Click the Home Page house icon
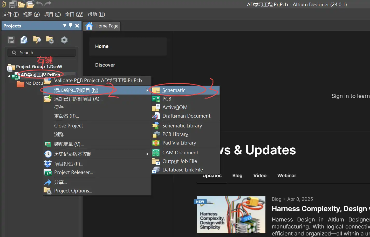The image size is (370, 237). pos(89,26)
